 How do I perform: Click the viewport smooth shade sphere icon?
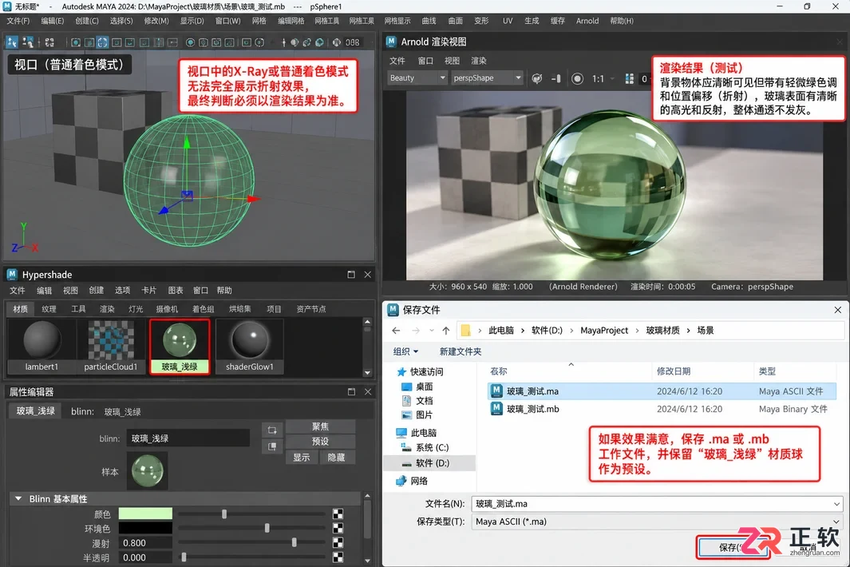pyautogui.click(x=190, y=42)
